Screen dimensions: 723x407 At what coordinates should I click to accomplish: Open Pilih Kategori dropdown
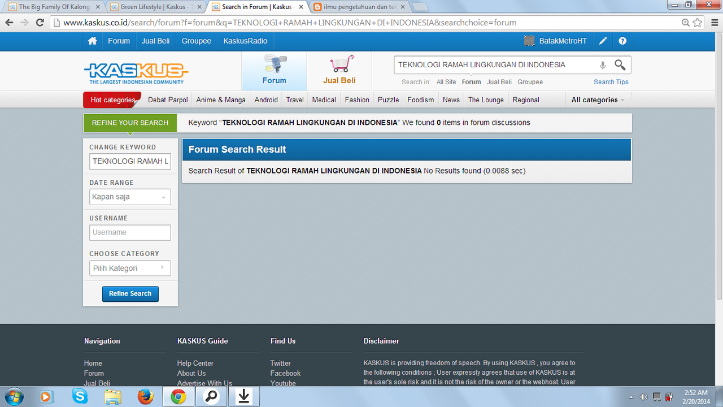(130, 268)
